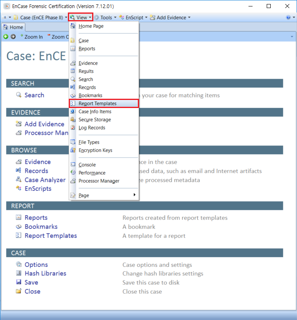The height and width of the screenshot is (320, 297).
Task: Click the toolbar overflow arrow at the right edge
Action: 292,37
